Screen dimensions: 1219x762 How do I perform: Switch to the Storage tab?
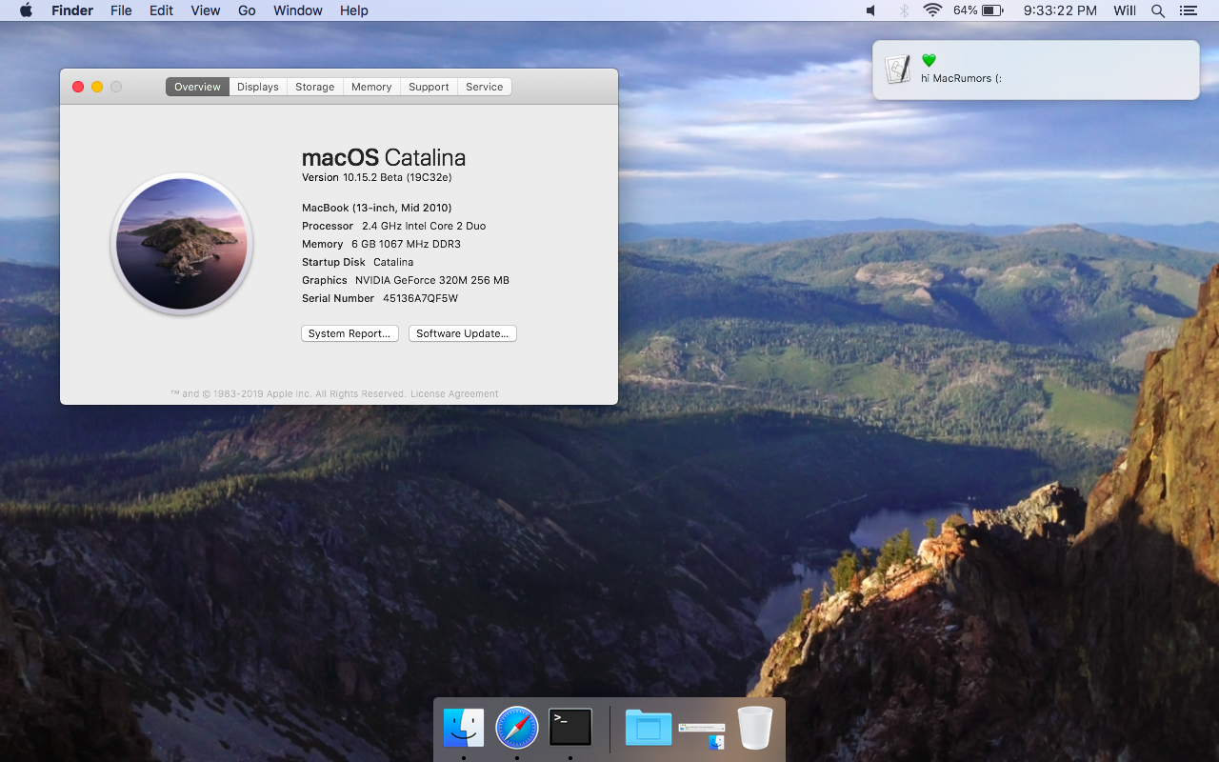(315, 87)
